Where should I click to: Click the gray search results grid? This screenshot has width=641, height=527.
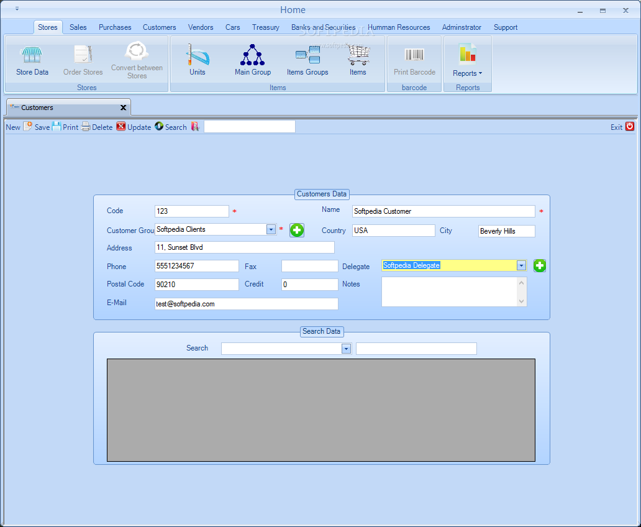point(321,410)
